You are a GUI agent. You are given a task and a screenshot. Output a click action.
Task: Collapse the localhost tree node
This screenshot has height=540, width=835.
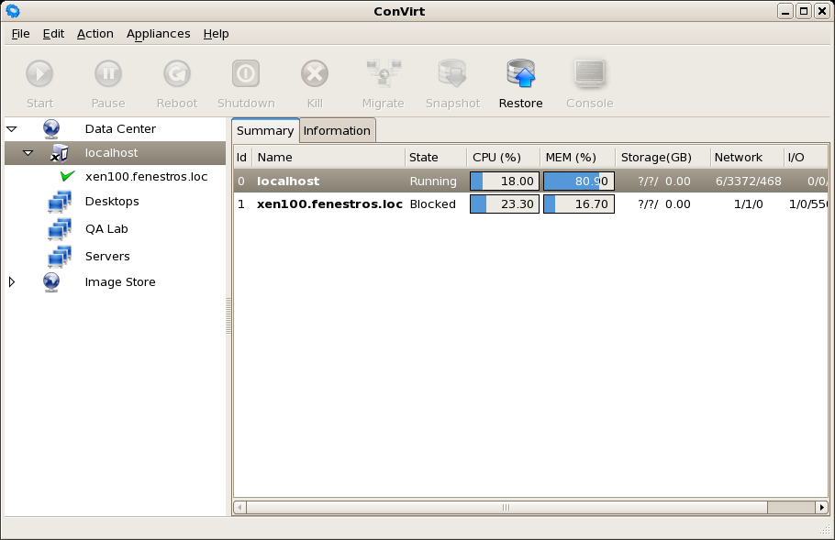click(x=28, y=153)
